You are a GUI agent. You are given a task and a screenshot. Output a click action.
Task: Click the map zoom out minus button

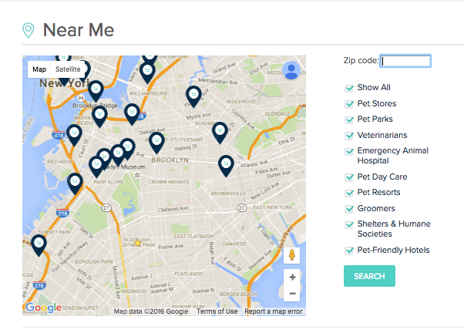pyautogui.click(x=292, y=294)
